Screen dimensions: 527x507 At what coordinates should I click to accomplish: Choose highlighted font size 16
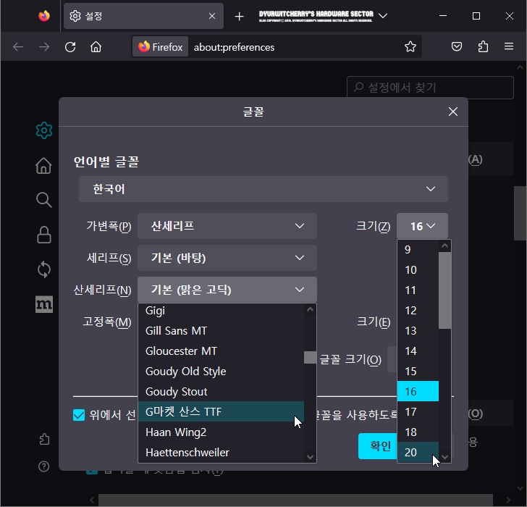418,391
